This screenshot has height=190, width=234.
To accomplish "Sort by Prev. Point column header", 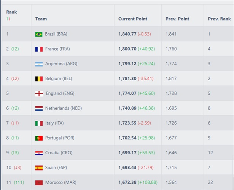I will (x=177, y=19).
